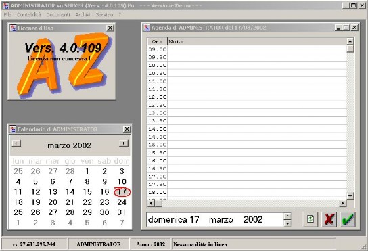Open the Contabilità menu
The image size is (368, 251).
point(29,15)
